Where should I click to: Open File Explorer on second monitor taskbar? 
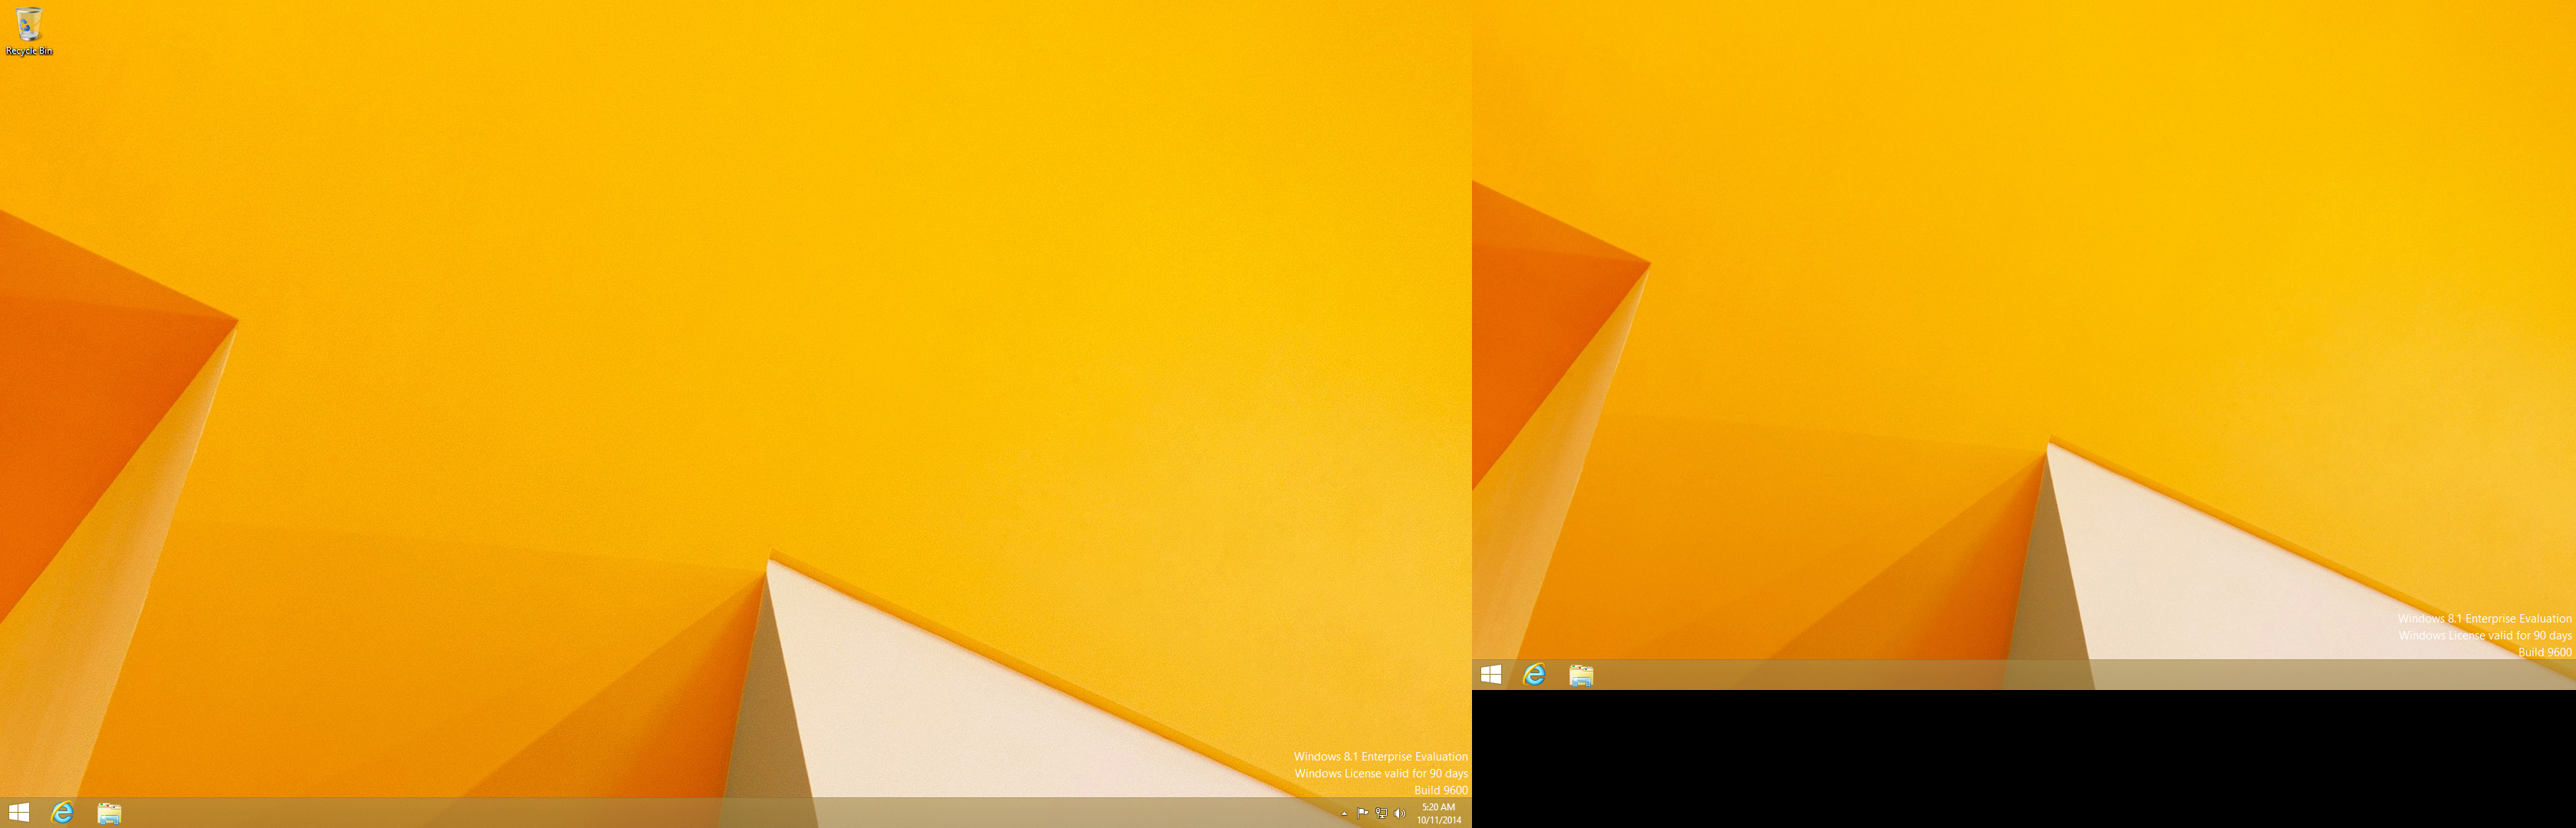point(1581,675)
